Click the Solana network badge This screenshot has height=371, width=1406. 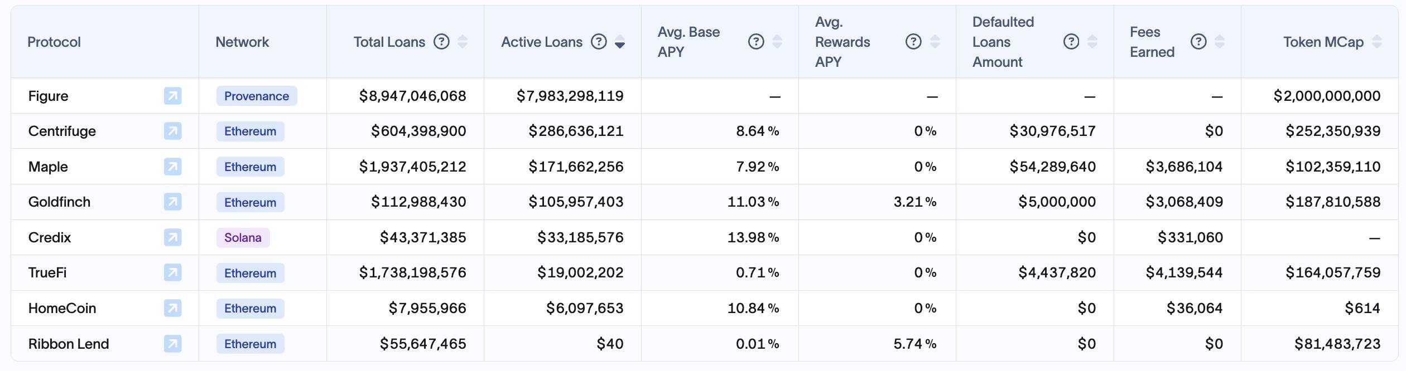coord(243,238)
